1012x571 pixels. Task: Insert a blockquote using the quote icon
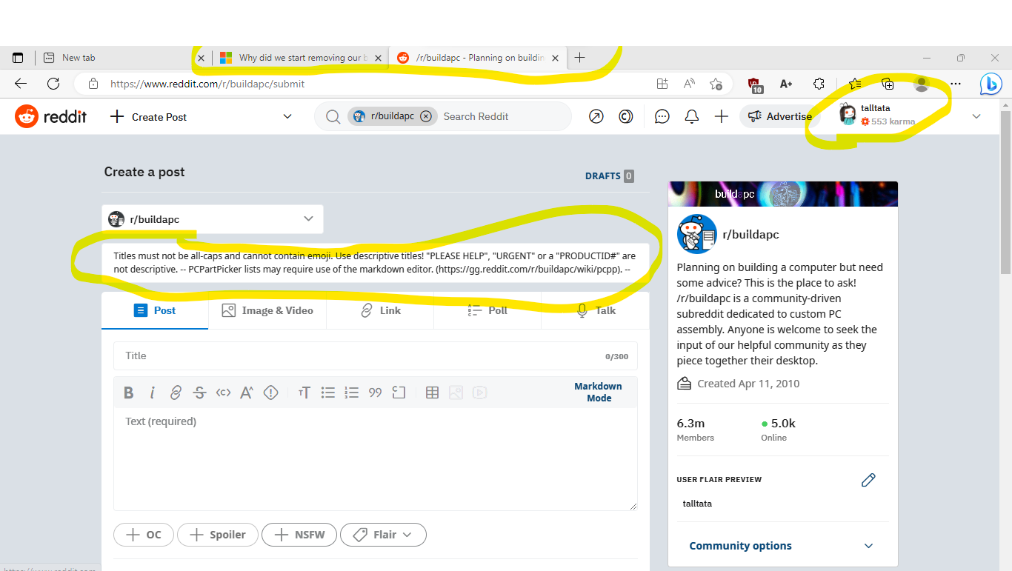(x=375, y=392)
